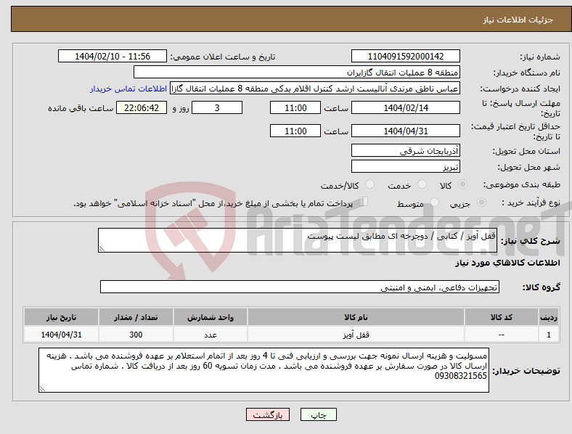Click the goods group field
Screen dimensions: 572x434
[x=300, y=287]
